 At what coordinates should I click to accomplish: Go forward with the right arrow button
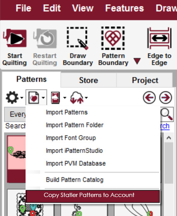point(166,98)
